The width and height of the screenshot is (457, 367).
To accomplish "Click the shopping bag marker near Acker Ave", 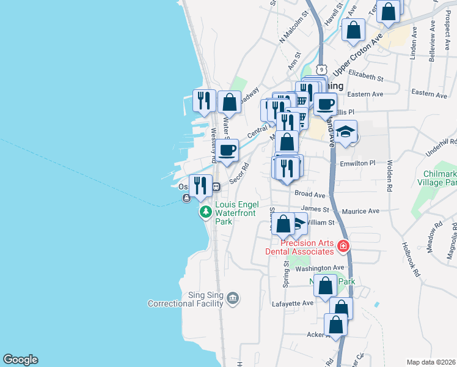I will point(335,324).
